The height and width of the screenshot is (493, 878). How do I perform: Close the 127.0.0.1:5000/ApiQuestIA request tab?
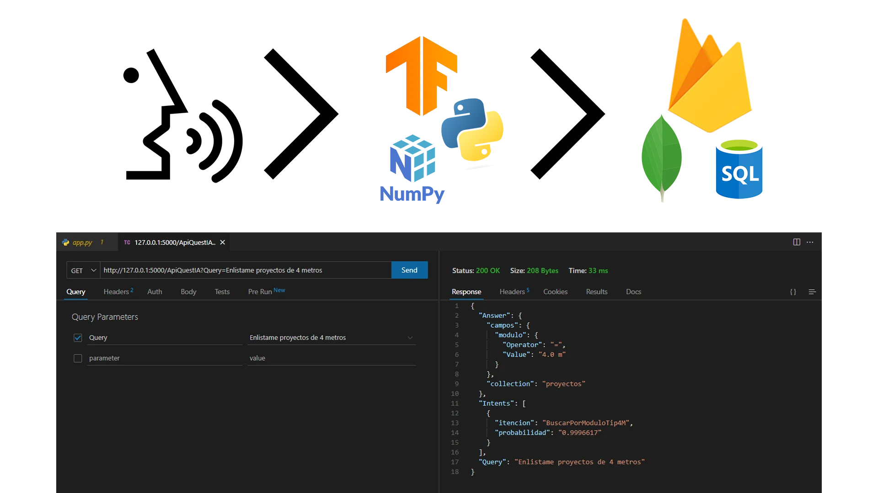tap(223, 242)
